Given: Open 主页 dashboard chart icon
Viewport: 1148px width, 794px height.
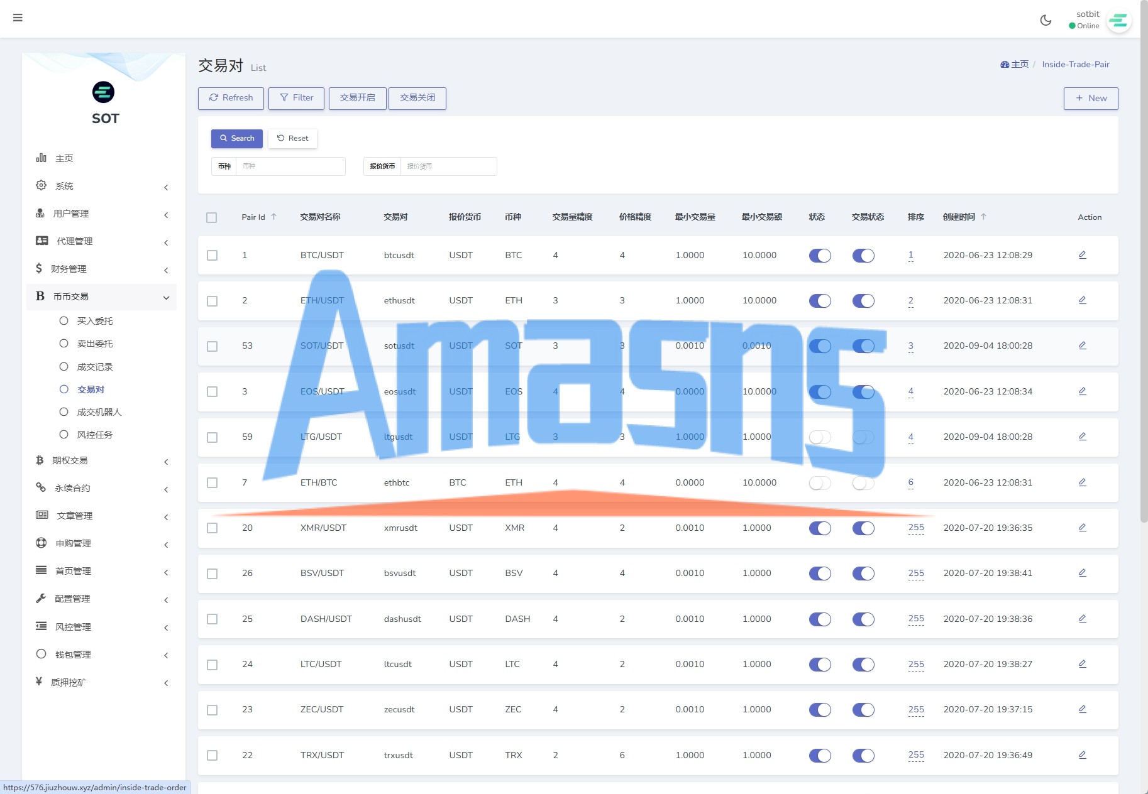Looking at the screenshot, I should (x=41, y=158).
